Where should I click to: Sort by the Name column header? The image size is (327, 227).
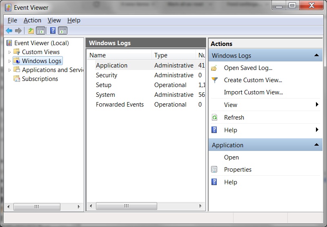click(119, 55)
